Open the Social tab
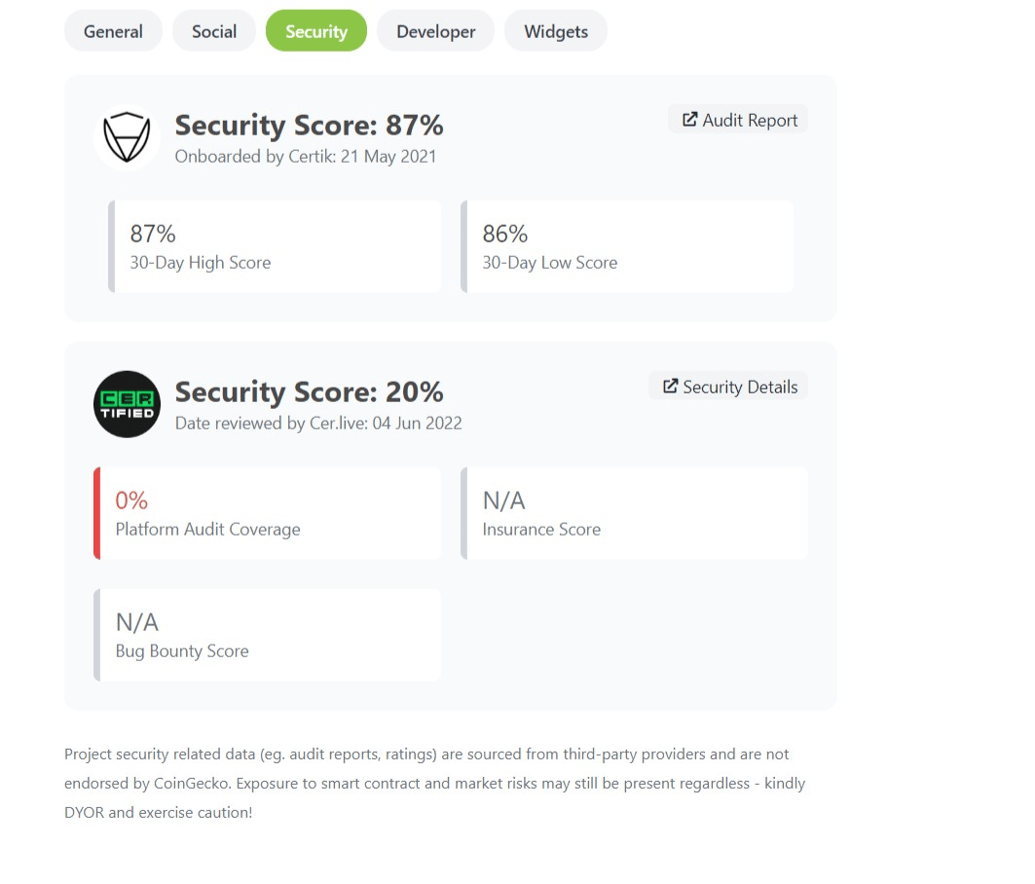This screenshot has height=884, width=1035. pos(214,31)
